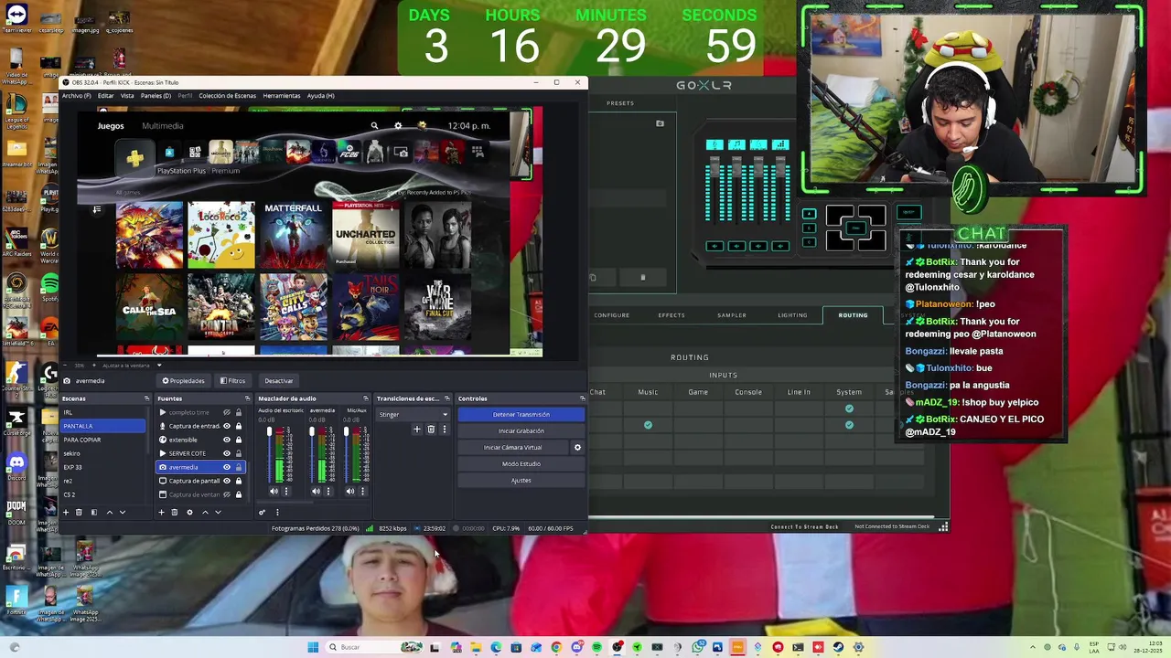Open virtual camera settings gear
Screen dimensions: 1171x658
(577, 447)
